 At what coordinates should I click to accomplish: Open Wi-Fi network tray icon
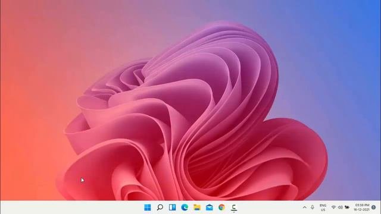333,207
